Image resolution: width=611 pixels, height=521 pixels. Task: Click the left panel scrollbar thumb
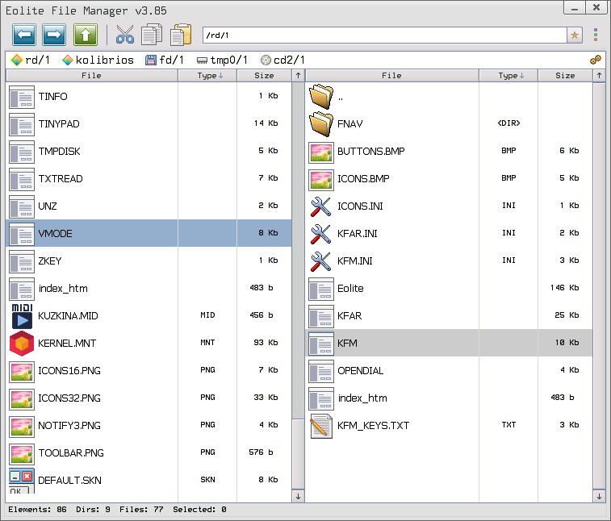[298, 454]
